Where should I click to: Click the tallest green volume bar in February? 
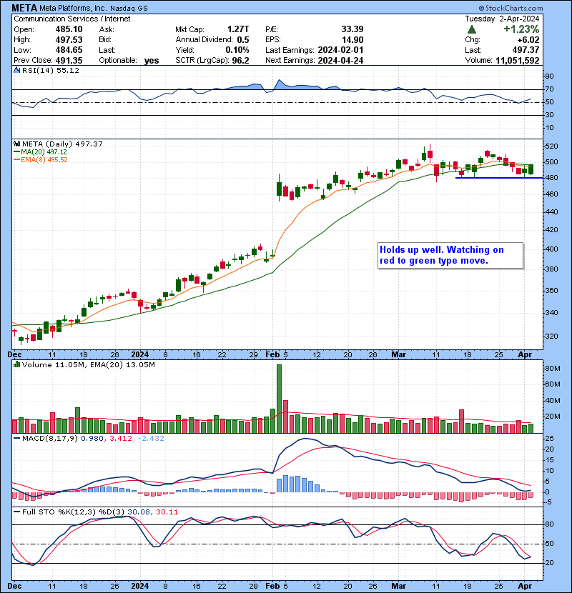tap(279, 399)
